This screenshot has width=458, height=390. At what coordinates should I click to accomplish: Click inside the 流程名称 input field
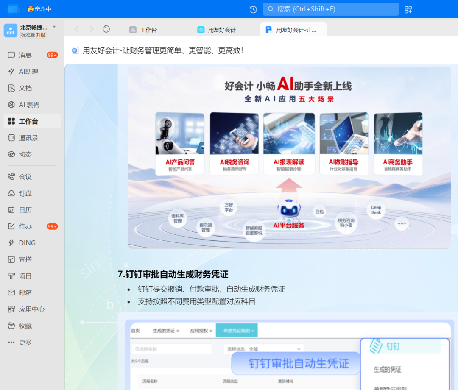pyautogui.click(x=171, y=348)
